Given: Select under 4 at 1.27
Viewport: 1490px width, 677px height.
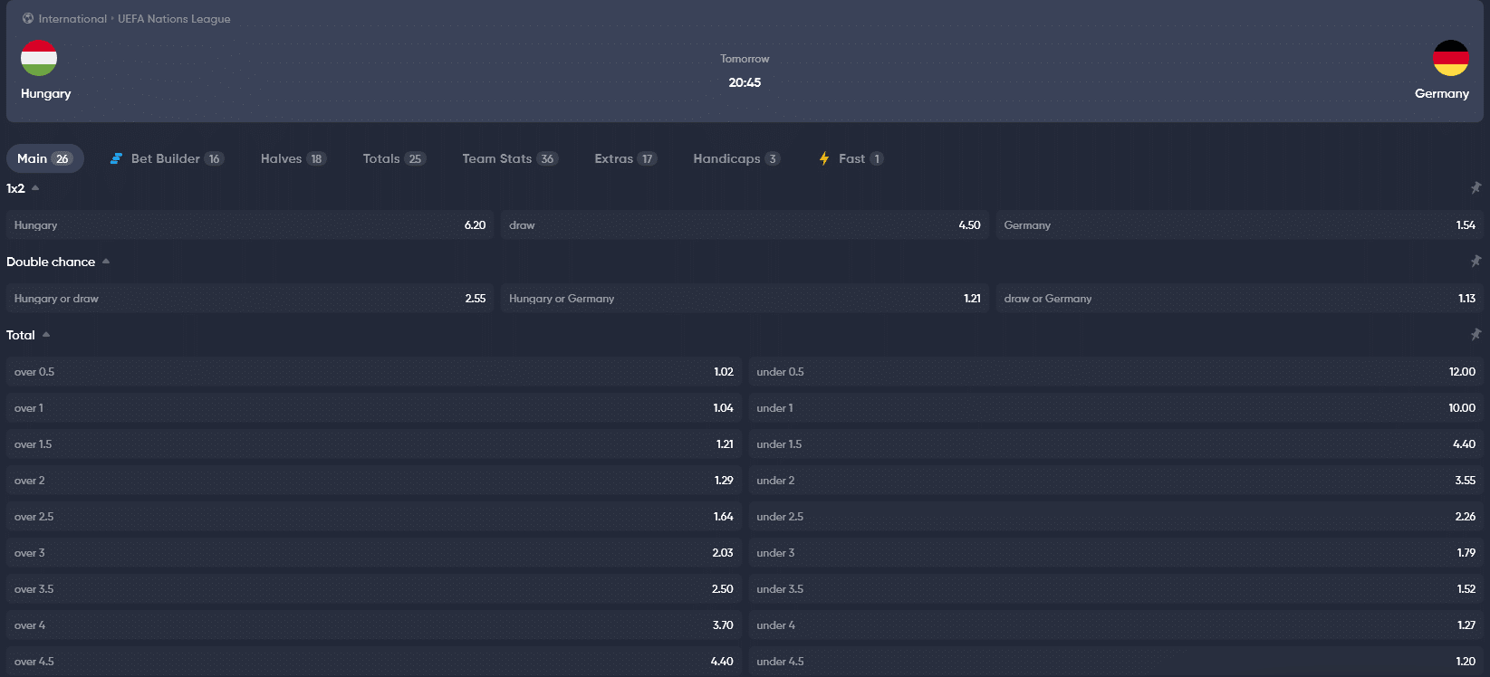Looking at the screenshot, I should [1116, 625].
